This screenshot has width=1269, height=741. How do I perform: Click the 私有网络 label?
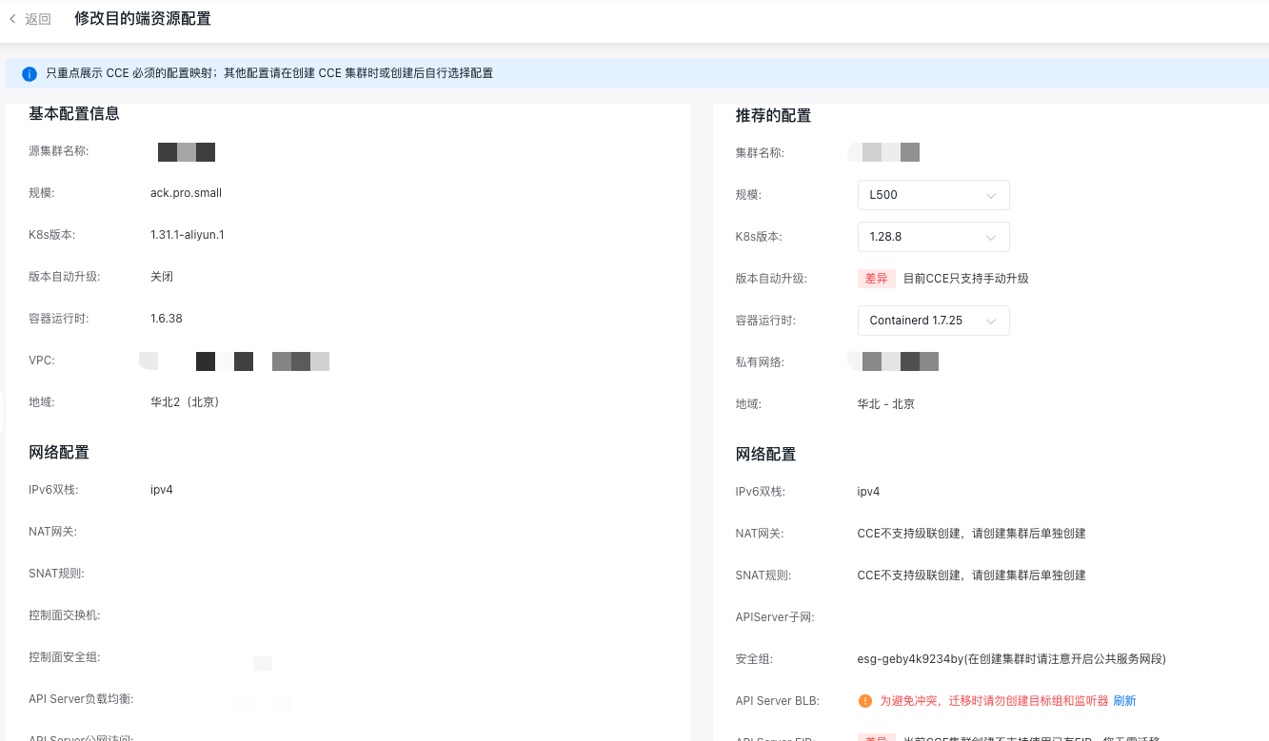[x=760, y=362]
